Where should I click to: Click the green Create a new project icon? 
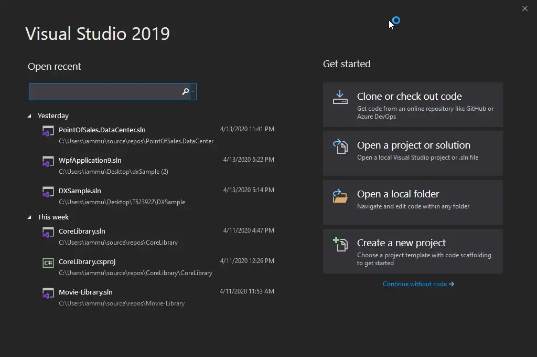point(340,244)
